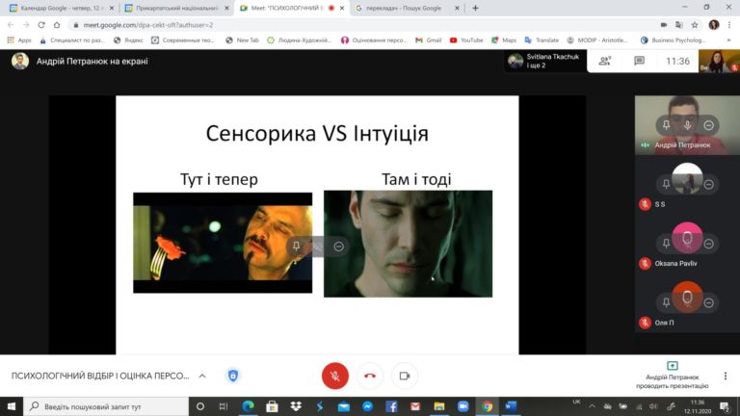Remove Oksana Pavliv from the call

click(x=709, y=240)
